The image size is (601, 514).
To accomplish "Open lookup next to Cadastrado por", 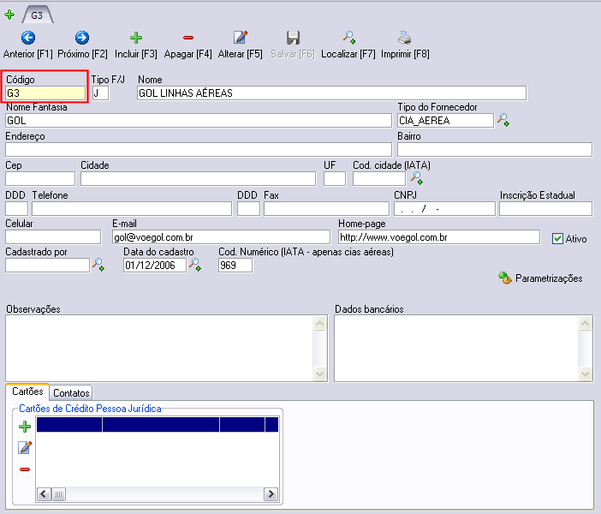I will pos(98,265).
